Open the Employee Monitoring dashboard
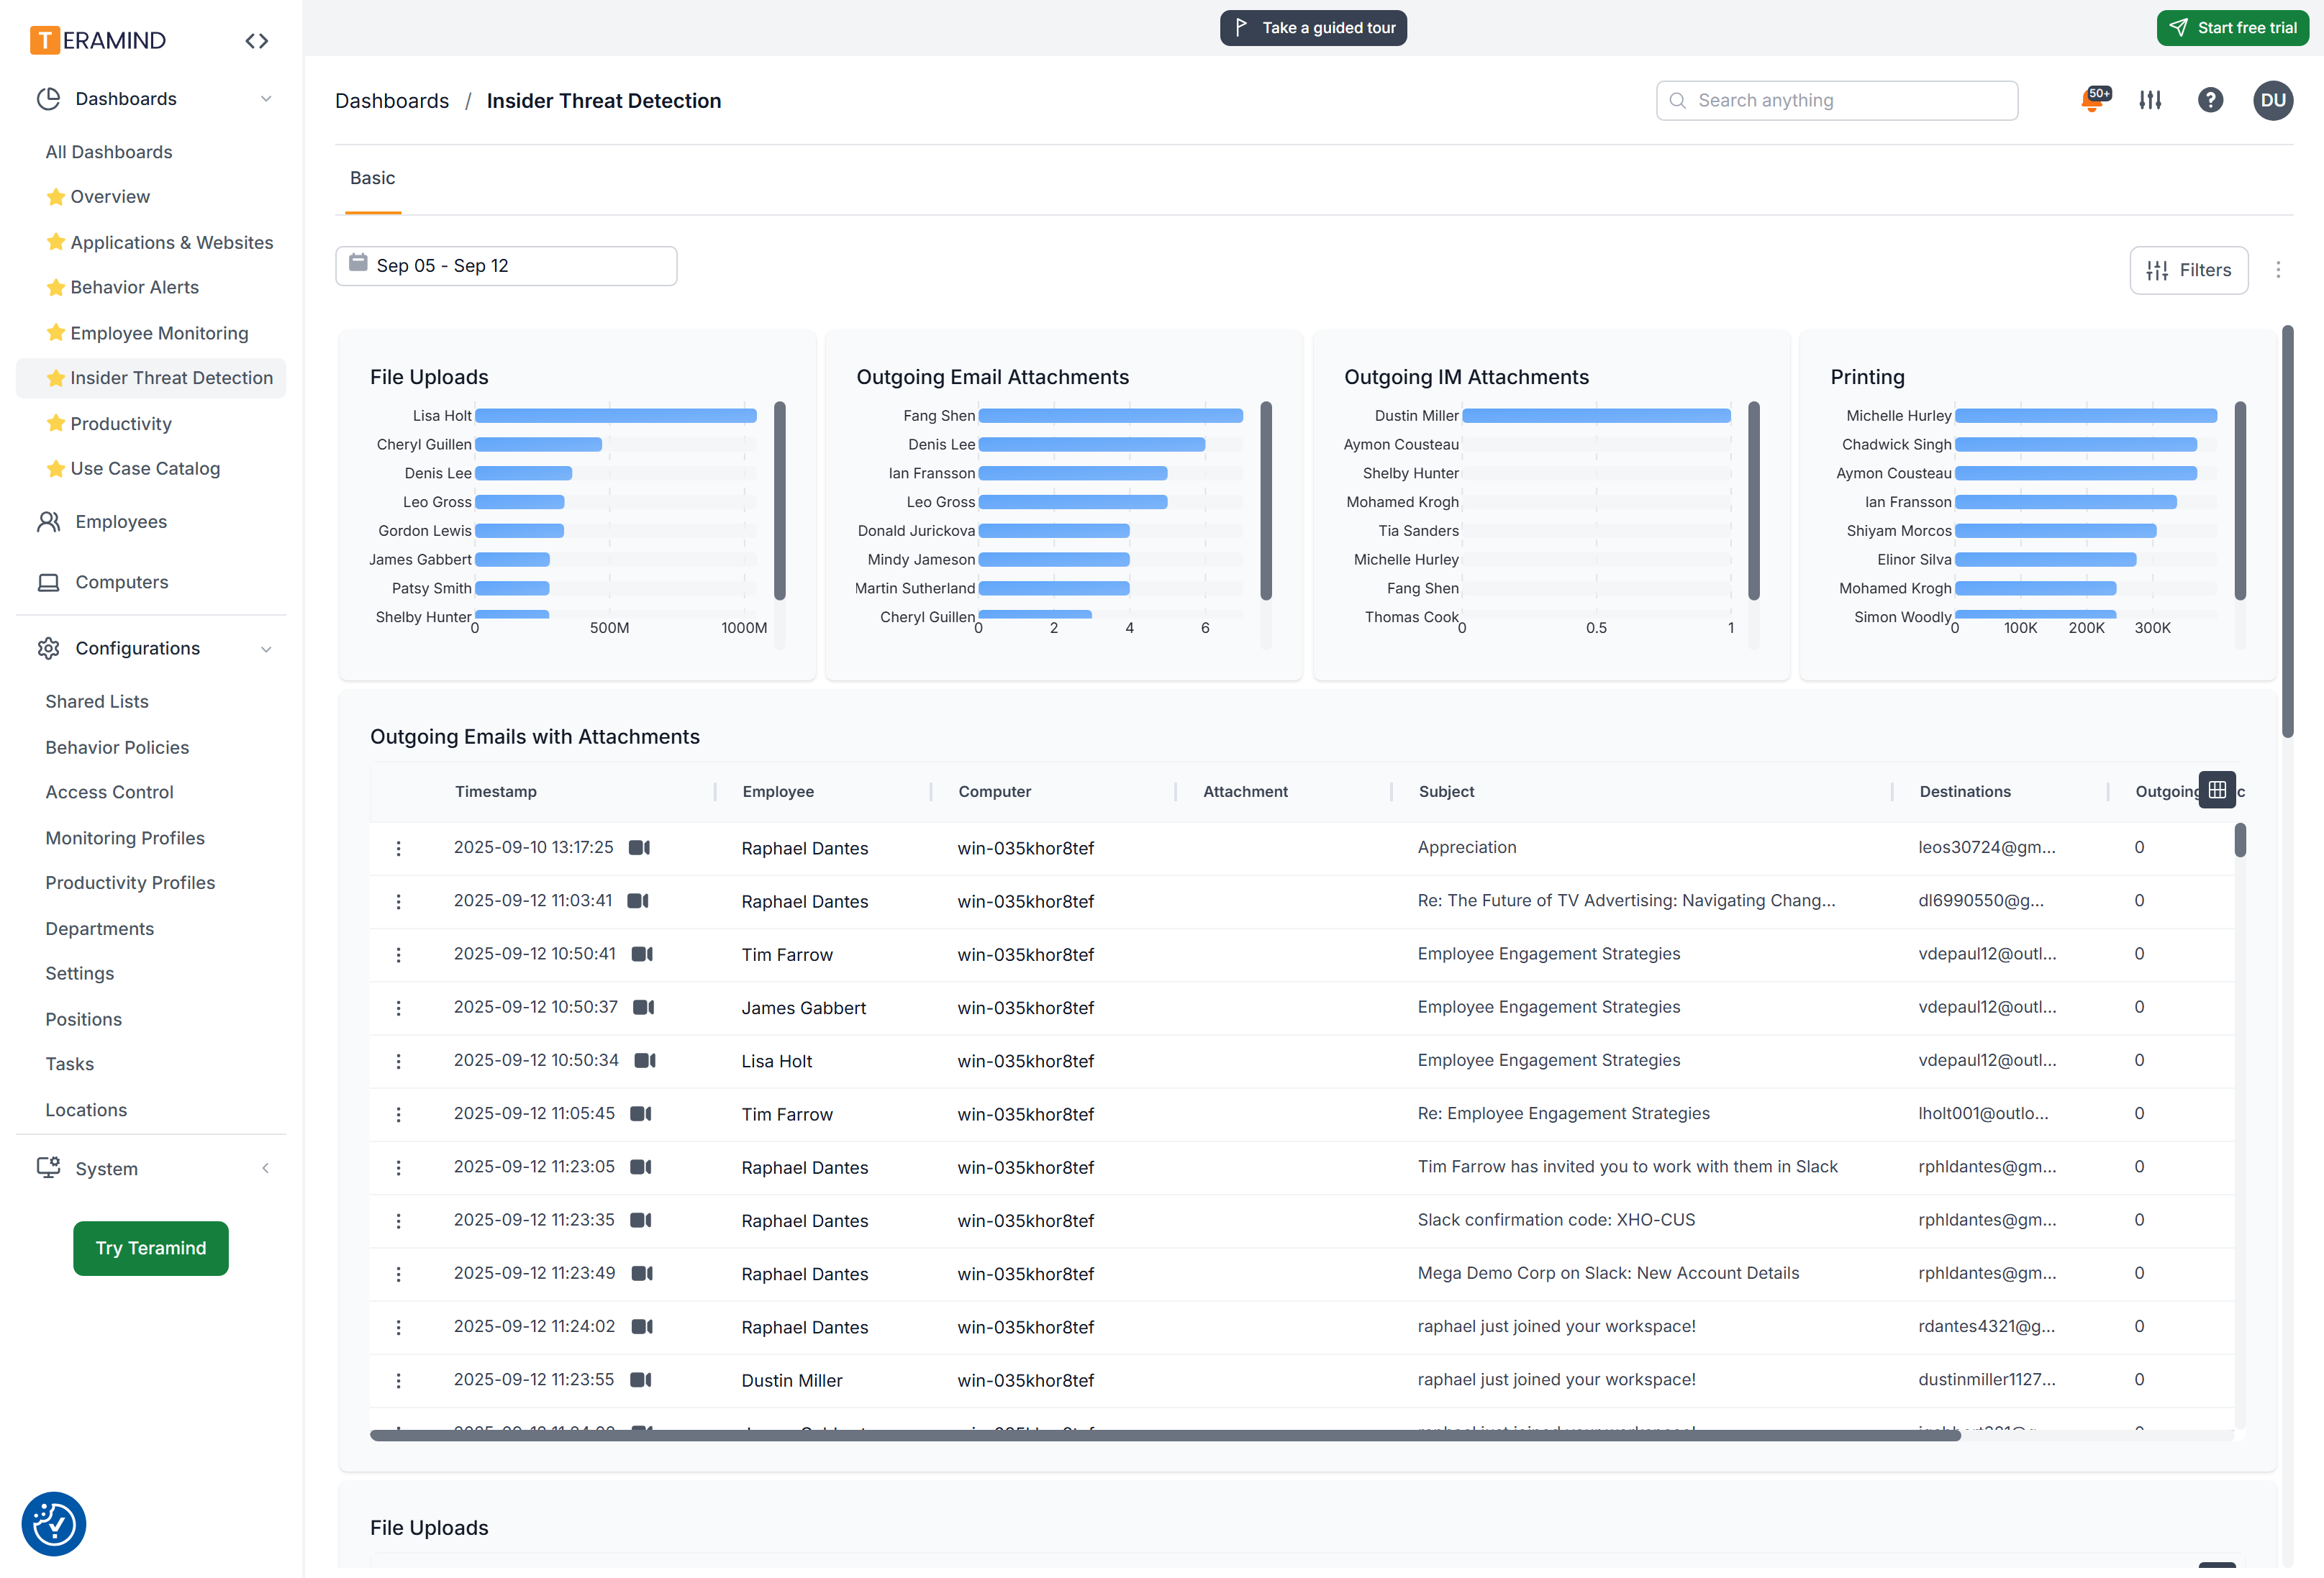This screenshot has height=1578, width=2324. (x=159, y=333)
